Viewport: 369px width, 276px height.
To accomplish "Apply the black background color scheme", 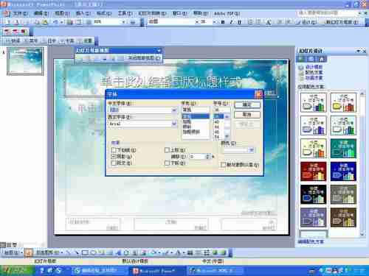I will (x=314, y=194).
